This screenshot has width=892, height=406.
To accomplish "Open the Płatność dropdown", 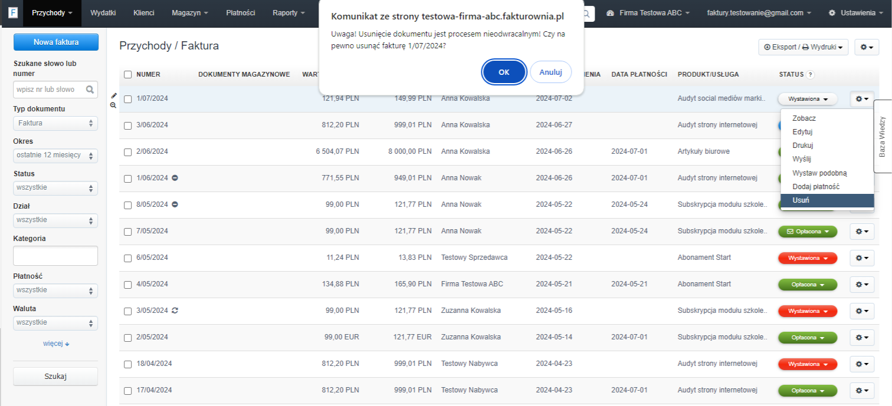I will tap(55, 291).
